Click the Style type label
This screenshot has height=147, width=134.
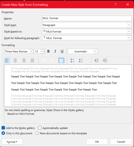tap(10, 25)
